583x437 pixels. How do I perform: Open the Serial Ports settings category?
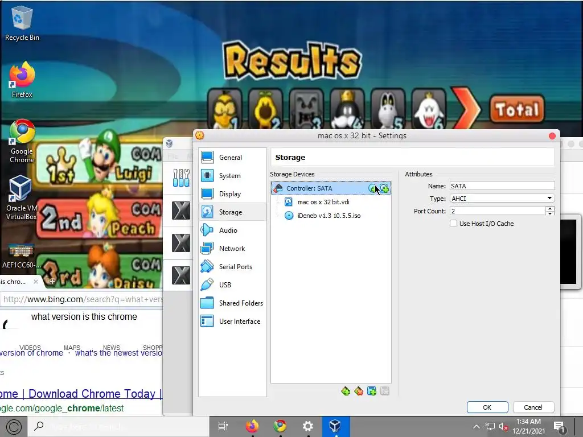tap(232, 266)
